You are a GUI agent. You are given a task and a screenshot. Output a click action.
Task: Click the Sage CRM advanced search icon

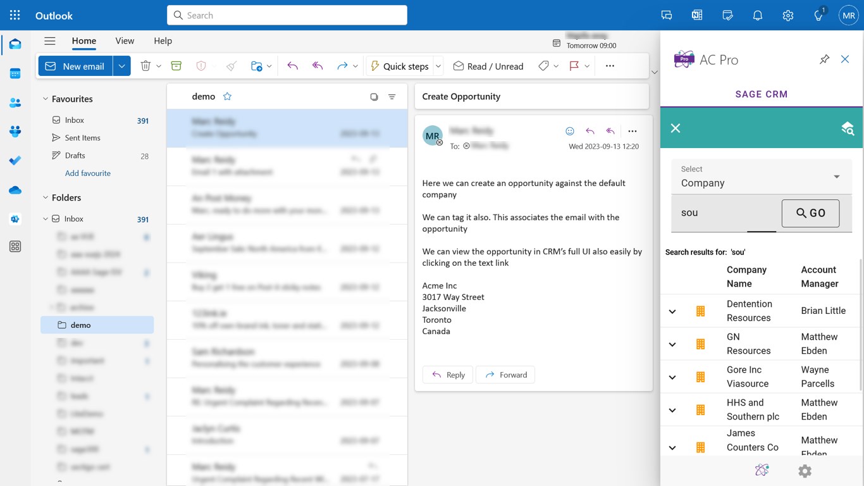tap(848, 128)
